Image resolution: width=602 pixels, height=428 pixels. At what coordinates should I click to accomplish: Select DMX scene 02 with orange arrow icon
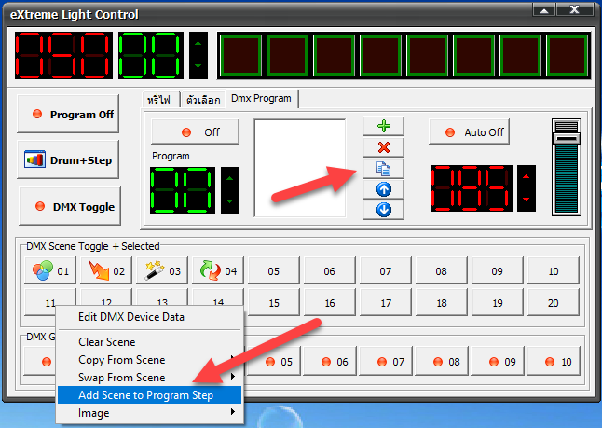106,270
